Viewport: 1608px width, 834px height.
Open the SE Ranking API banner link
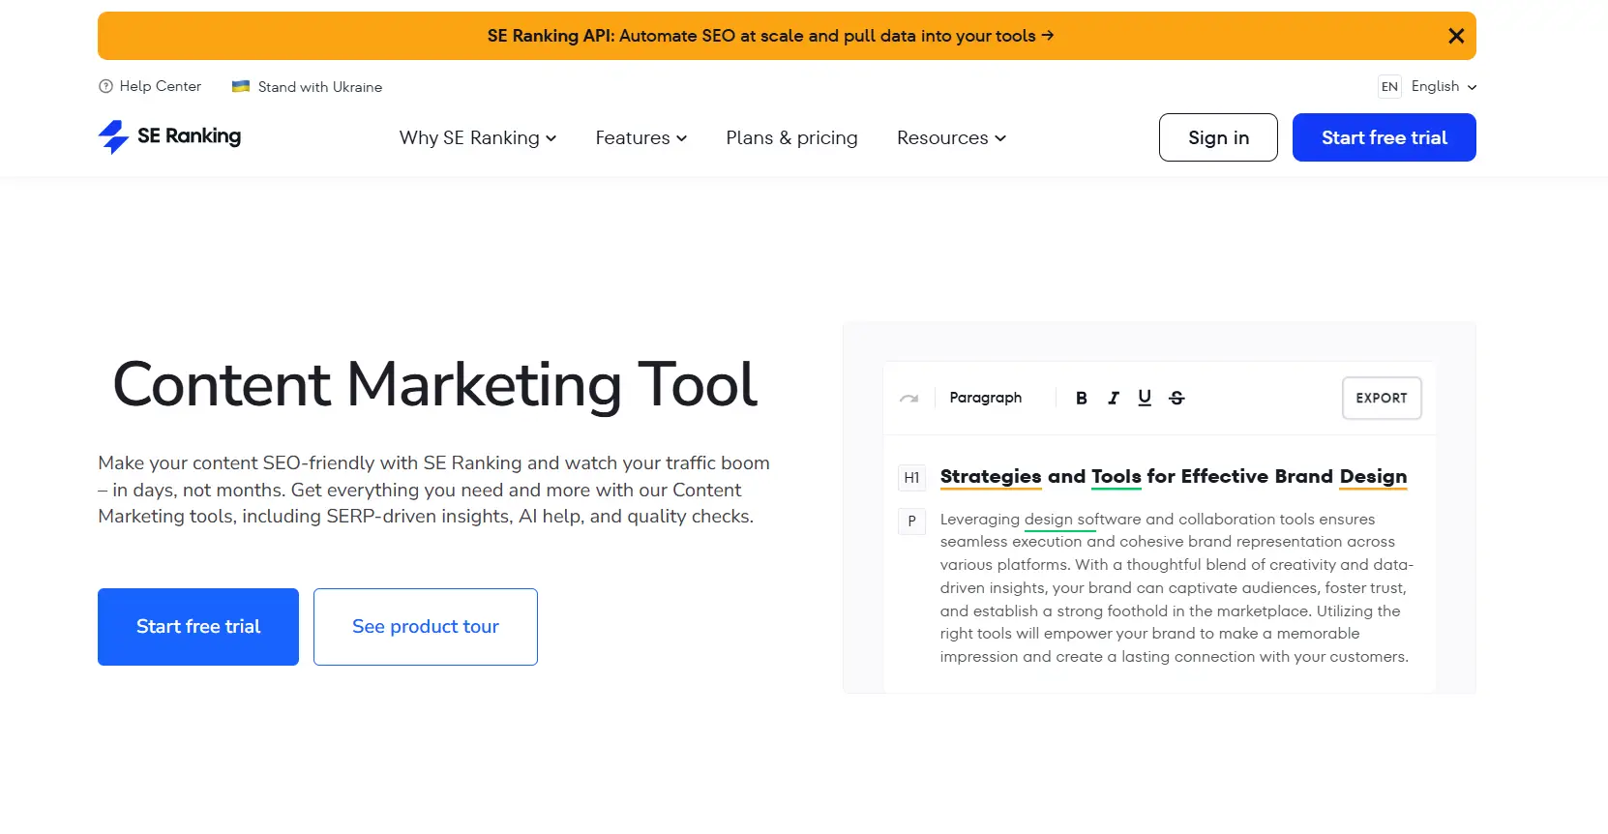coord(770,36)
